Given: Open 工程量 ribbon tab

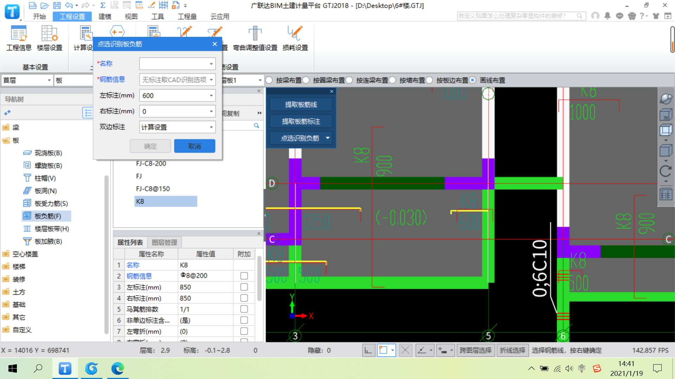Looking at the screenshot, I should [187, 16].
